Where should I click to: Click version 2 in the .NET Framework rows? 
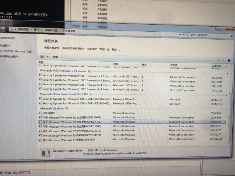point(142,85)
